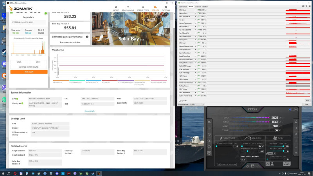Open Afterburner hardware monitor icon

click(x=209, y=153)
